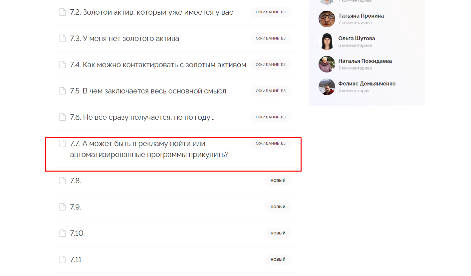Click document icon beside lesson 7.2
The image size is (471, 276).
click(62, 12)
